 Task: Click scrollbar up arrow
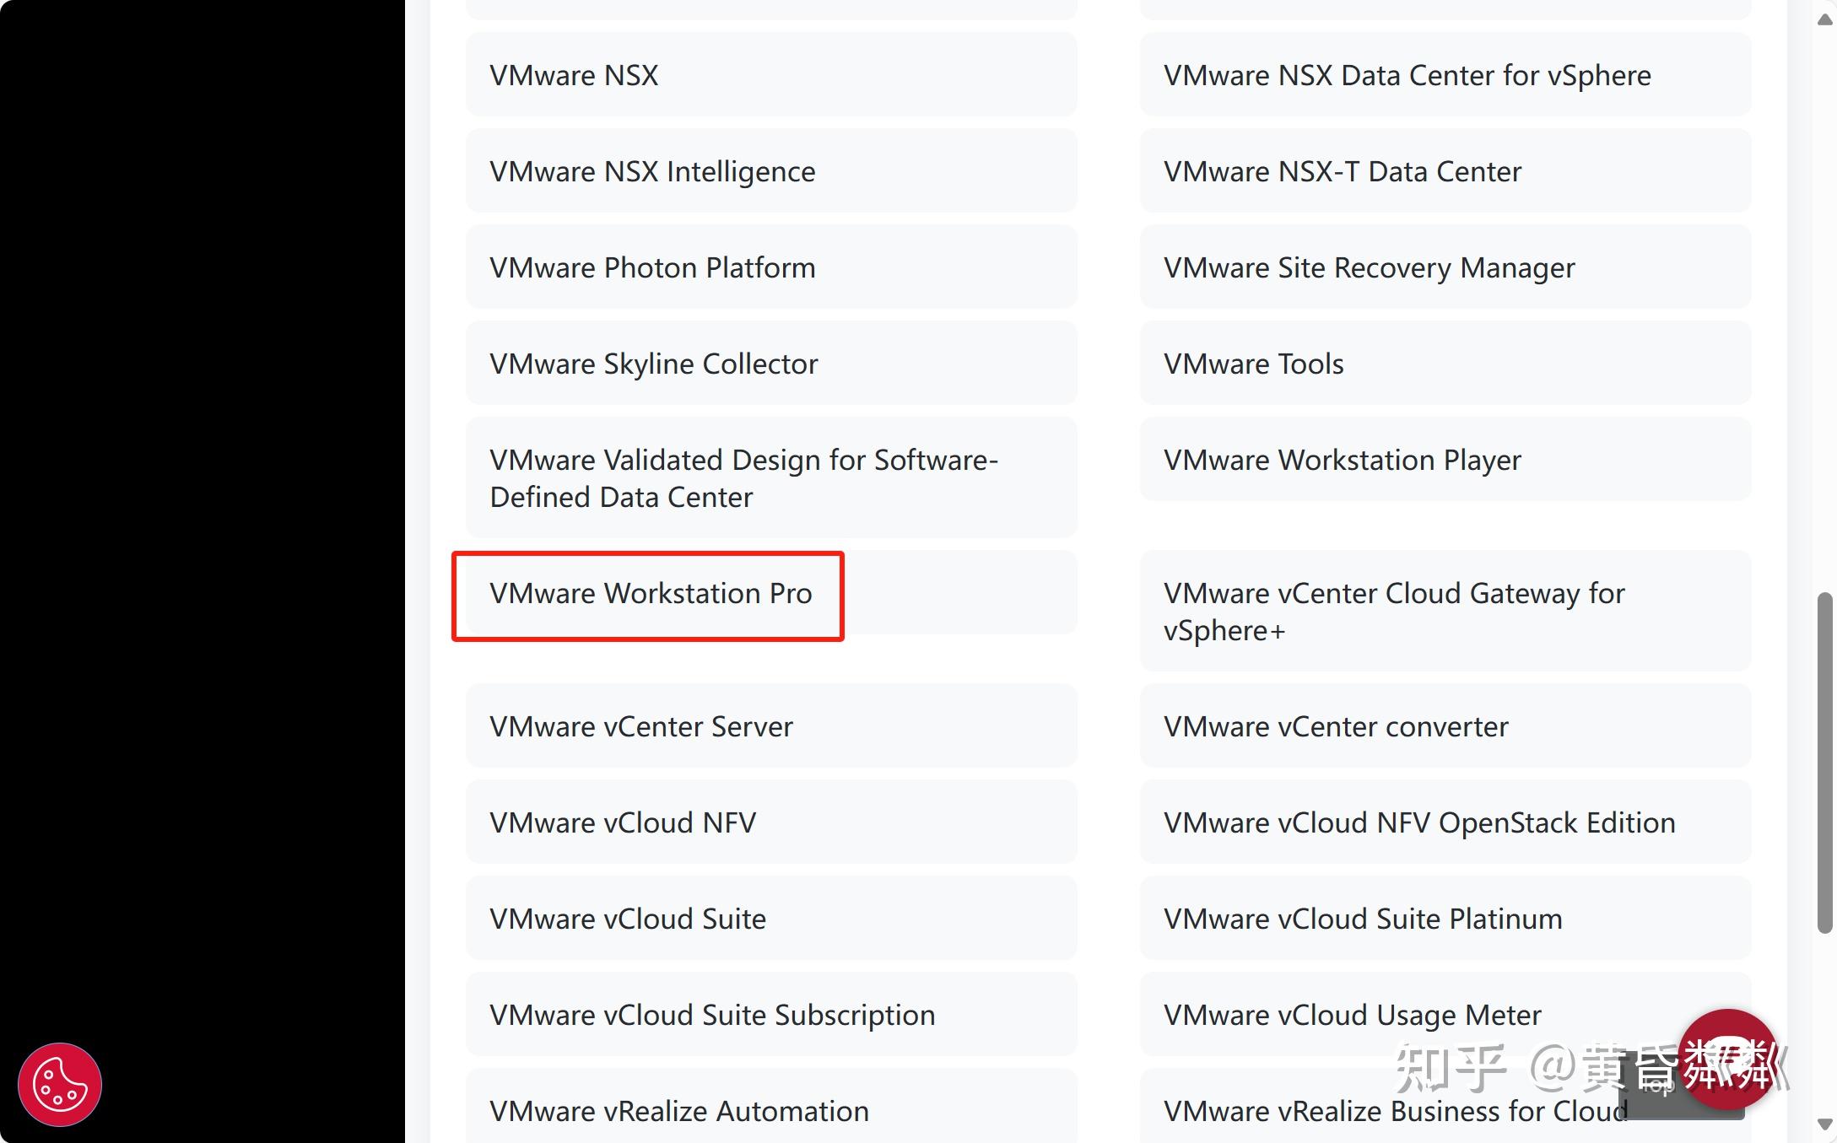click(1824, 19)
